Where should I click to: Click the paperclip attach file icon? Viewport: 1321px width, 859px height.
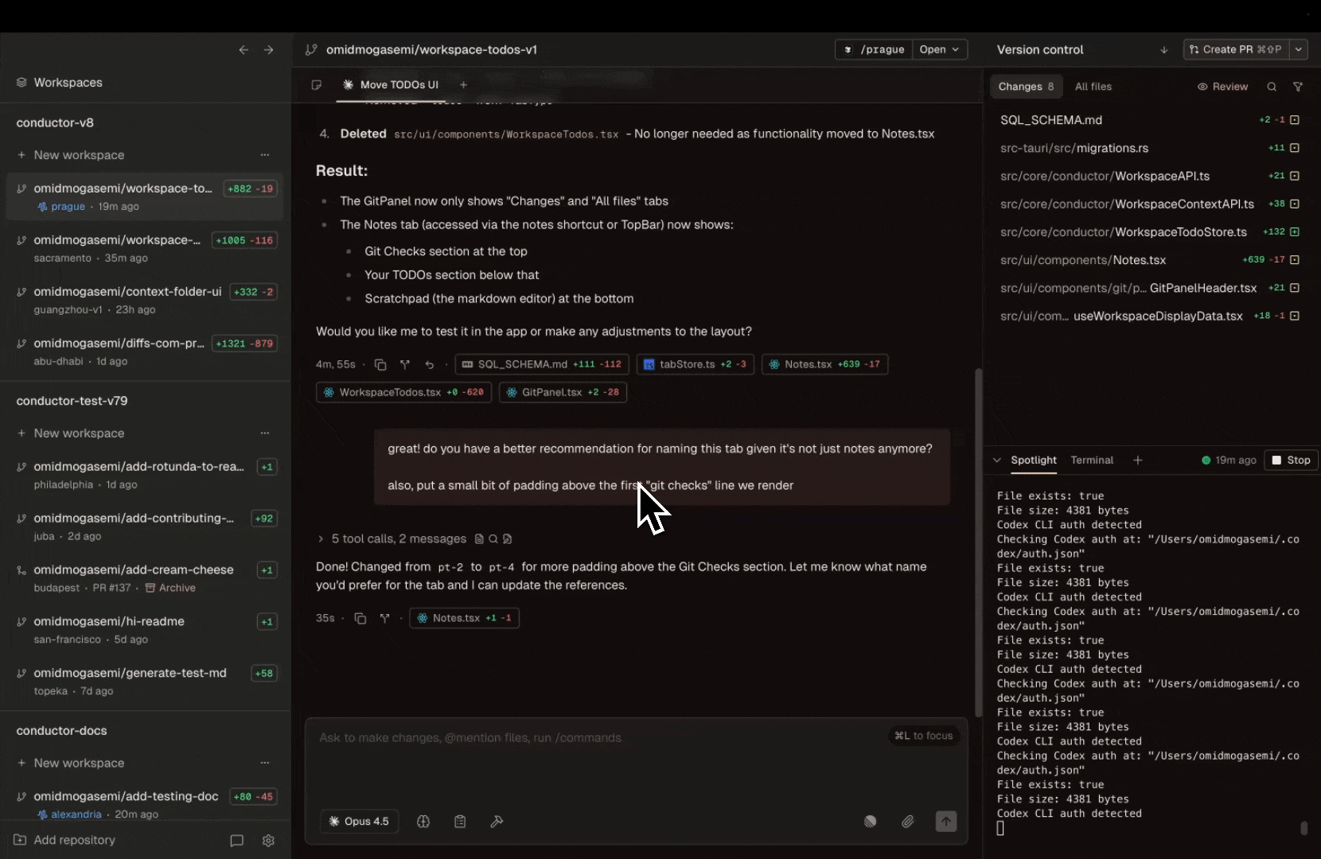pyautogui.click(x=907, y=822)
